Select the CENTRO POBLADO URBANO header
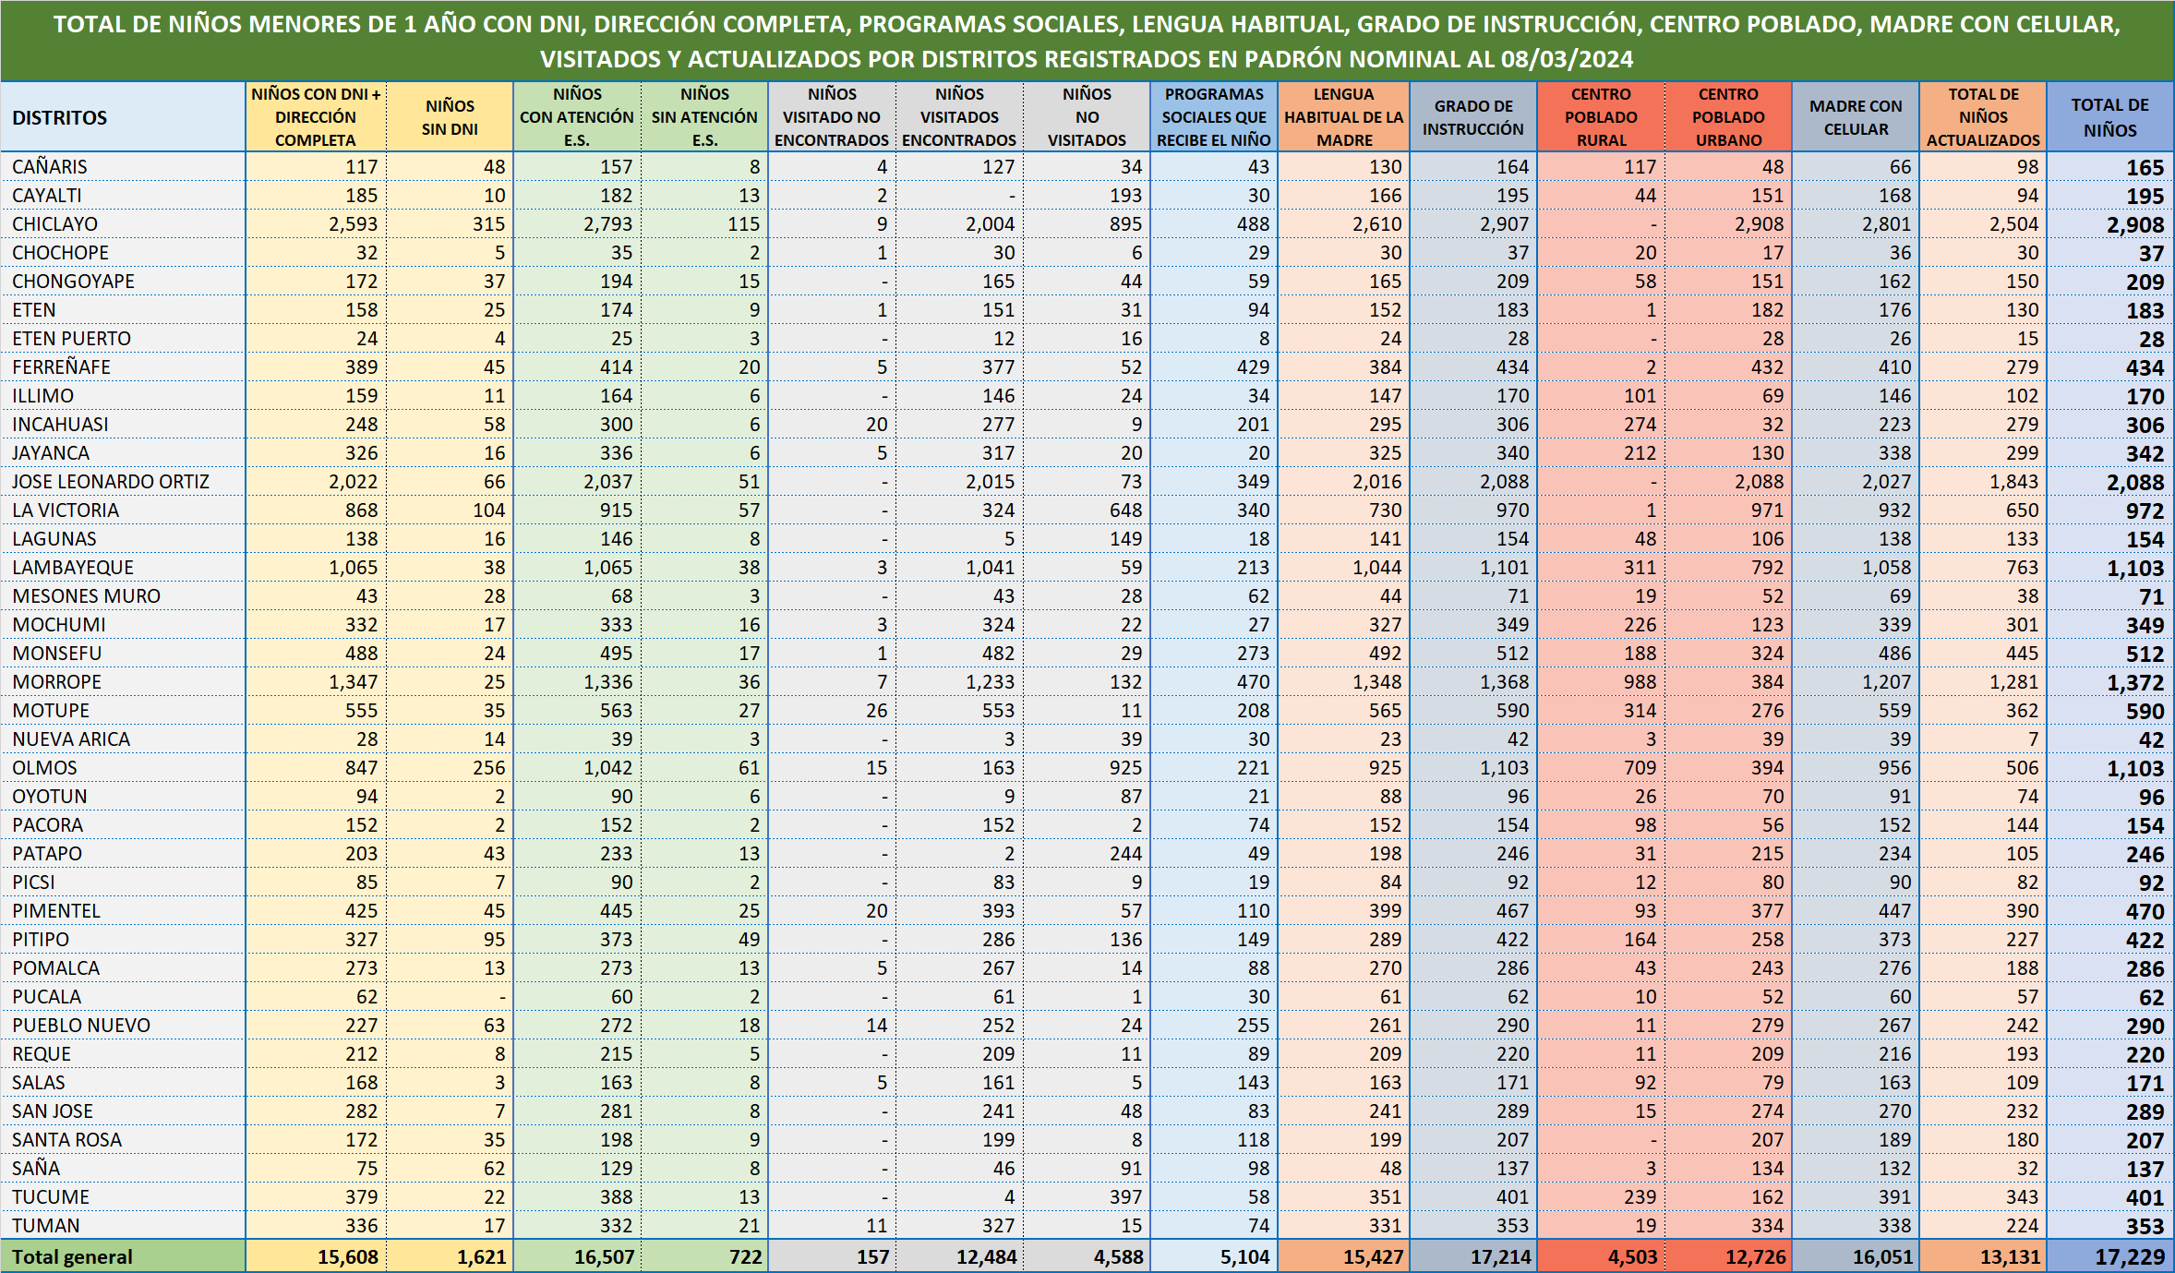Screen dimensions: 2175x1273 pyautogui.click(x=1728, y=117)
